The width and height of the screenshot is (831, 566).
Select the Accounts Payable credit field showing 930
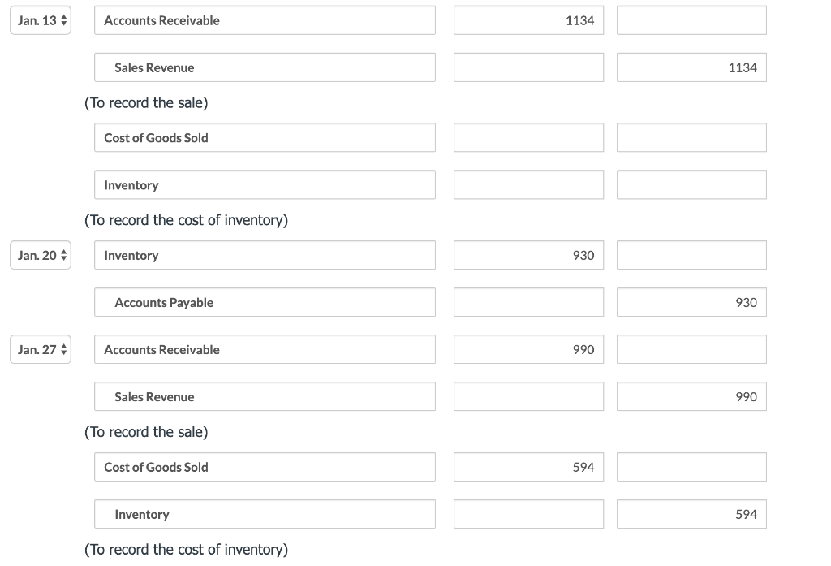point(691,302)
